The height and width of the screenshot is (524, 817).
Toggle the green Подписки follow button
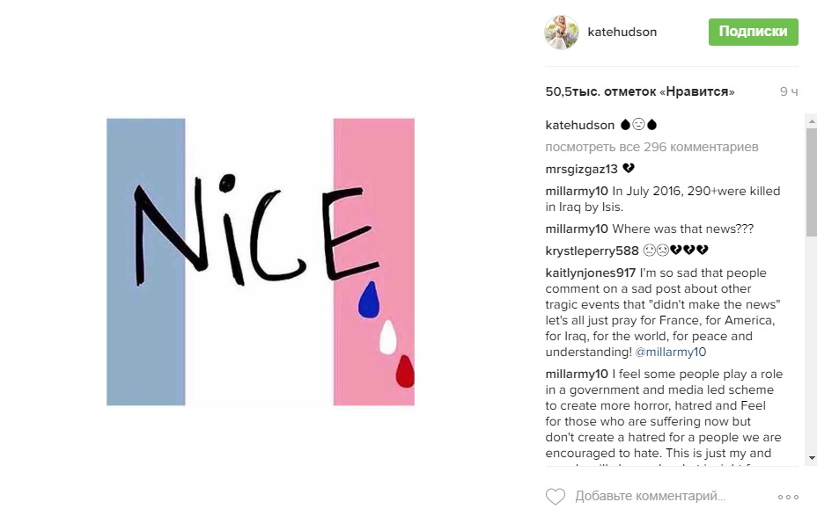(x=753, y=32)
